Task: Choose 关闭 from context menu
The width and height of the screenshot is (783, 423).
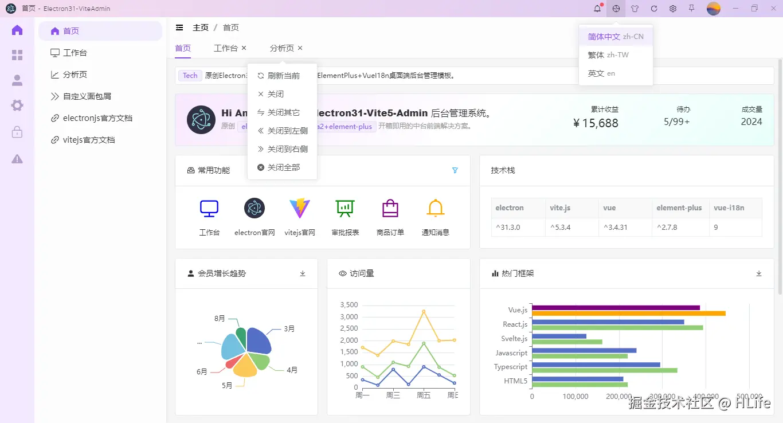Action: (x=282, y=94)
